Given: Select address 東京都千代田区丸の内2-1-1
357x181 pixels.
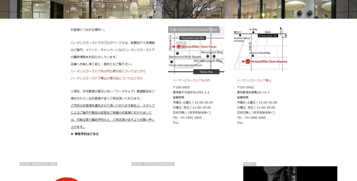Looking at the screenshot, I should point(191,93).
